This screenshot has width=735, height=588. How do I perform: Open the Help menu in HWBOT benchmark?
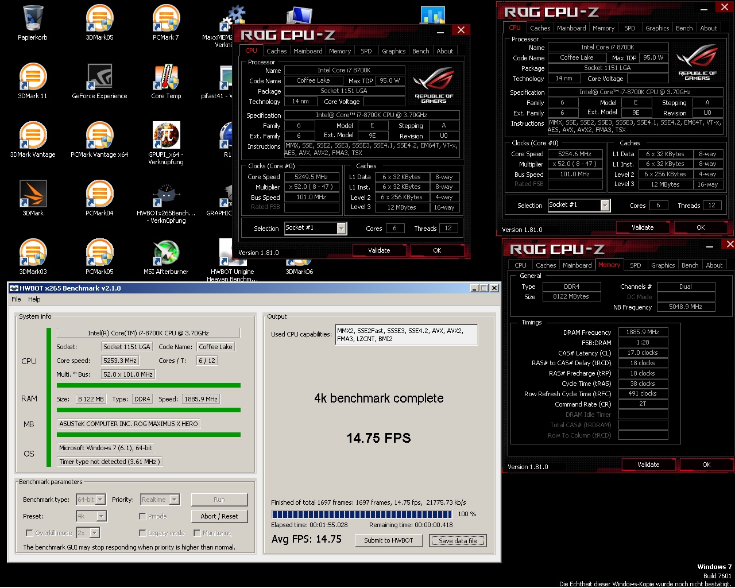coord(34,299)
